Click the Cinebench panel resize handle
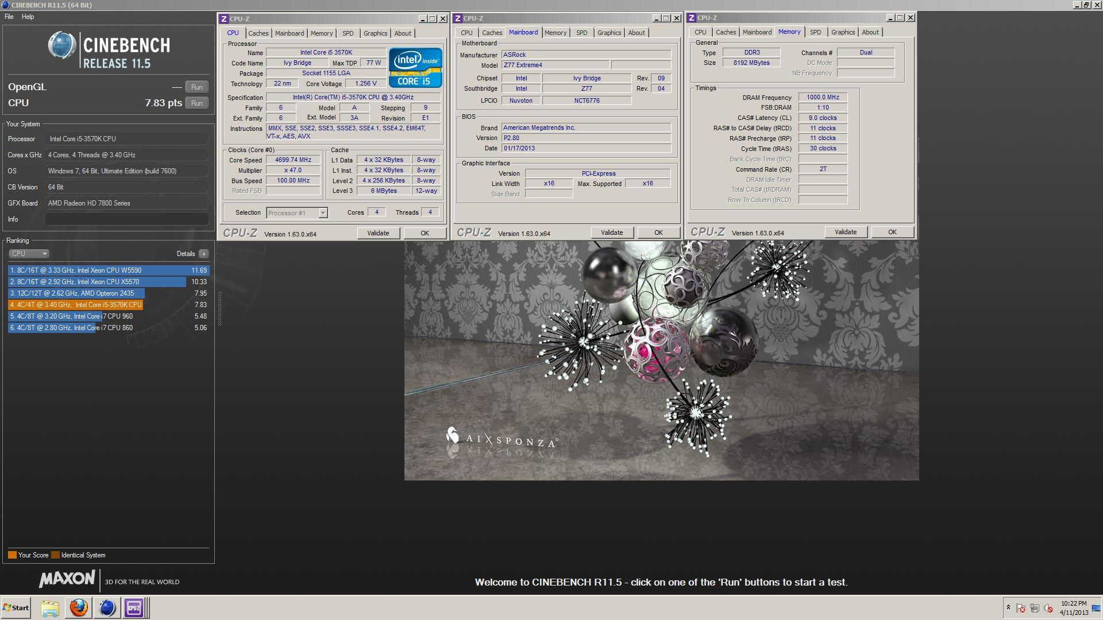Image resolution: width=1103 pixels, height=620 pixels. [x=219, y=309]
